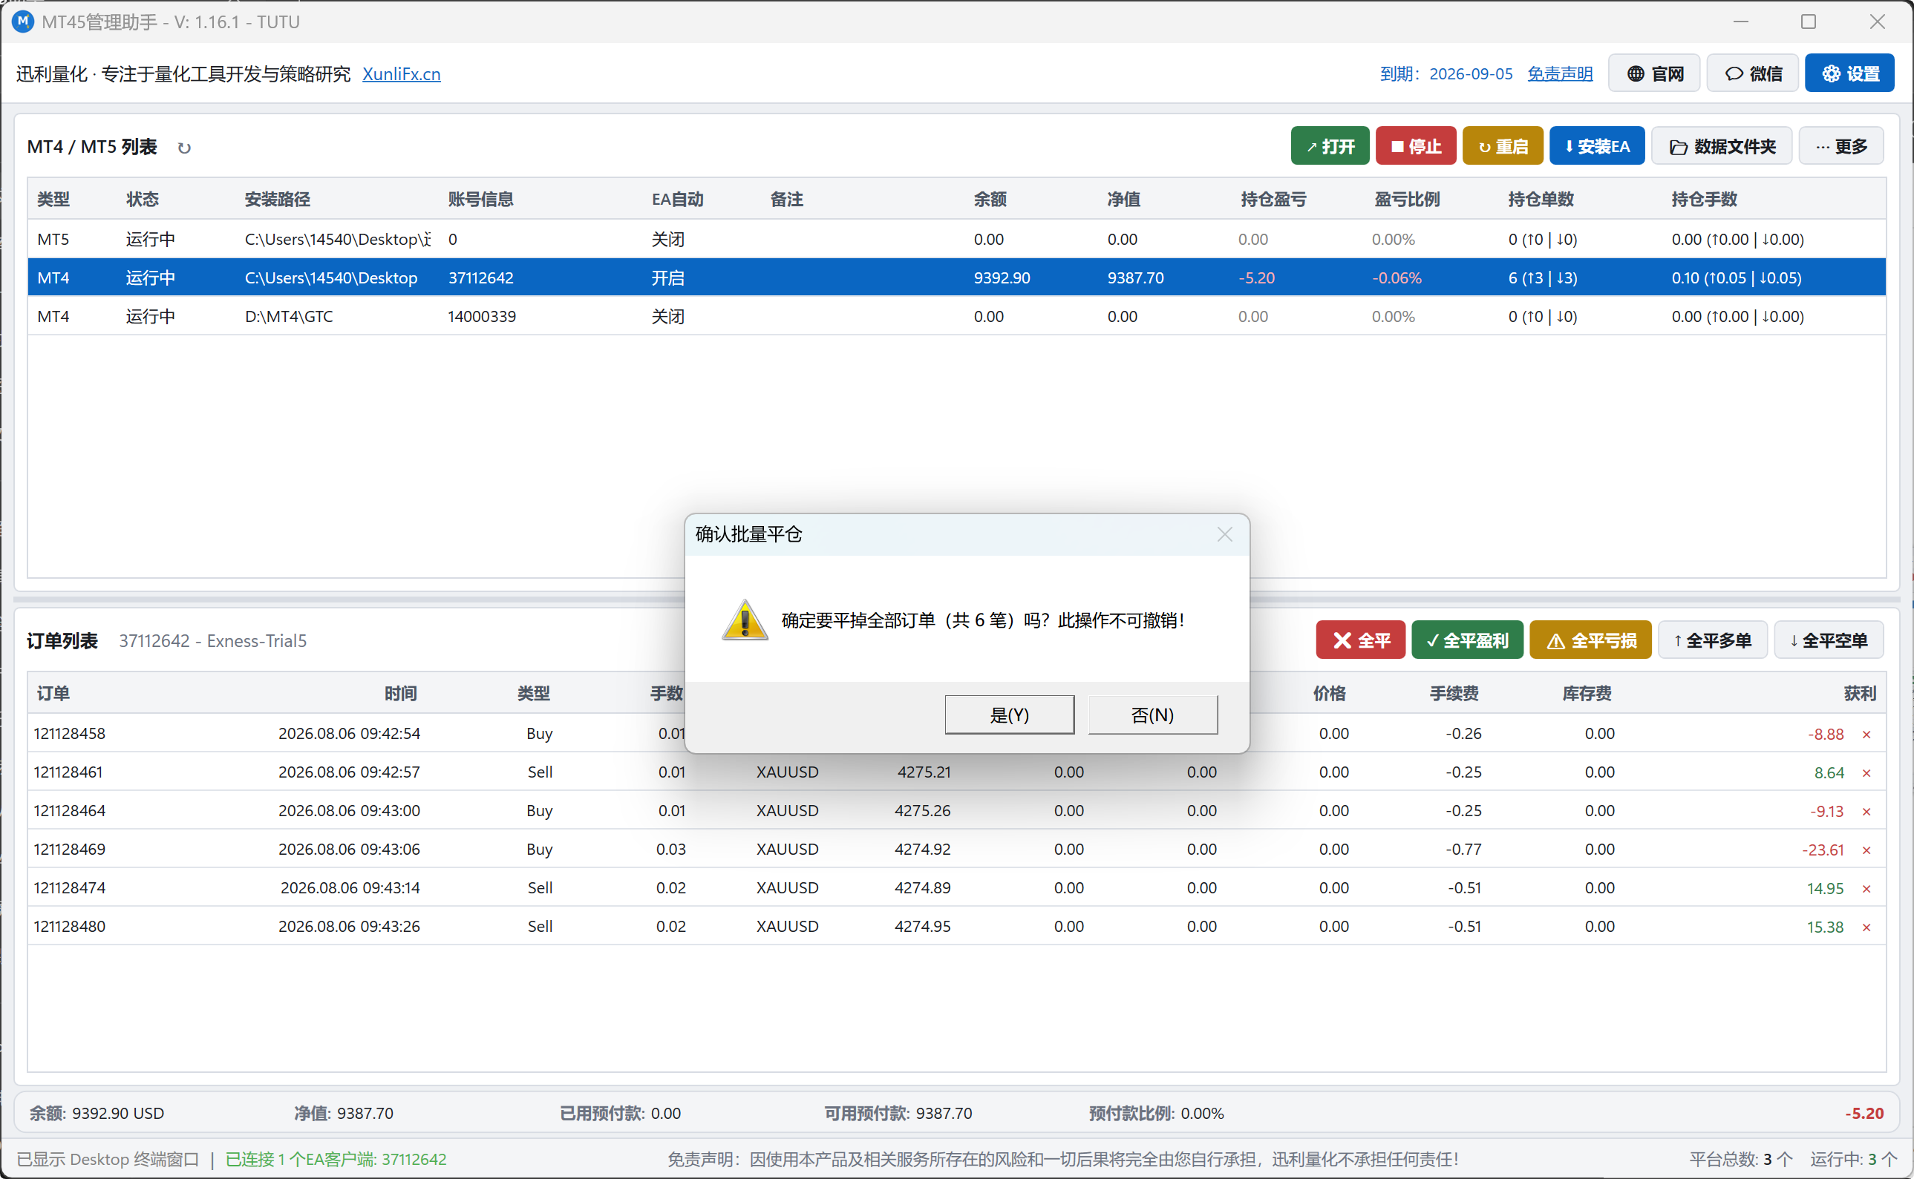
Task: Select the MT5 account row
Action: (956, 240)
